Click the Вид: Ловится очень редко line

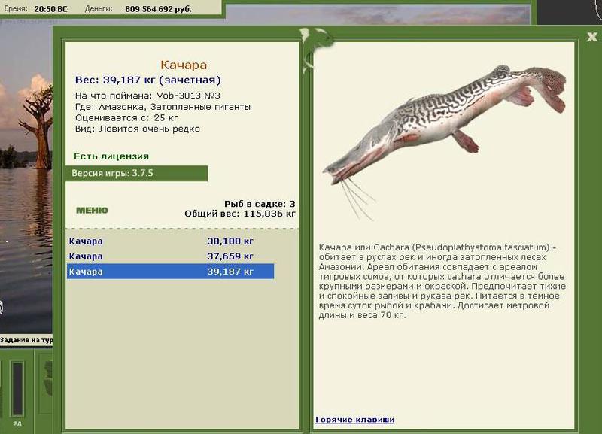138,129
